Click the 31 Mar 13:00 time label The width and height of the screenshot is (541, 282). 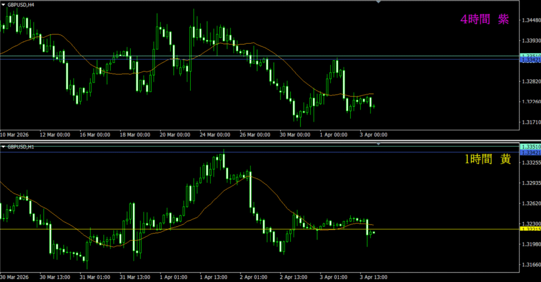pyautogui.click(x=134, y=277)
